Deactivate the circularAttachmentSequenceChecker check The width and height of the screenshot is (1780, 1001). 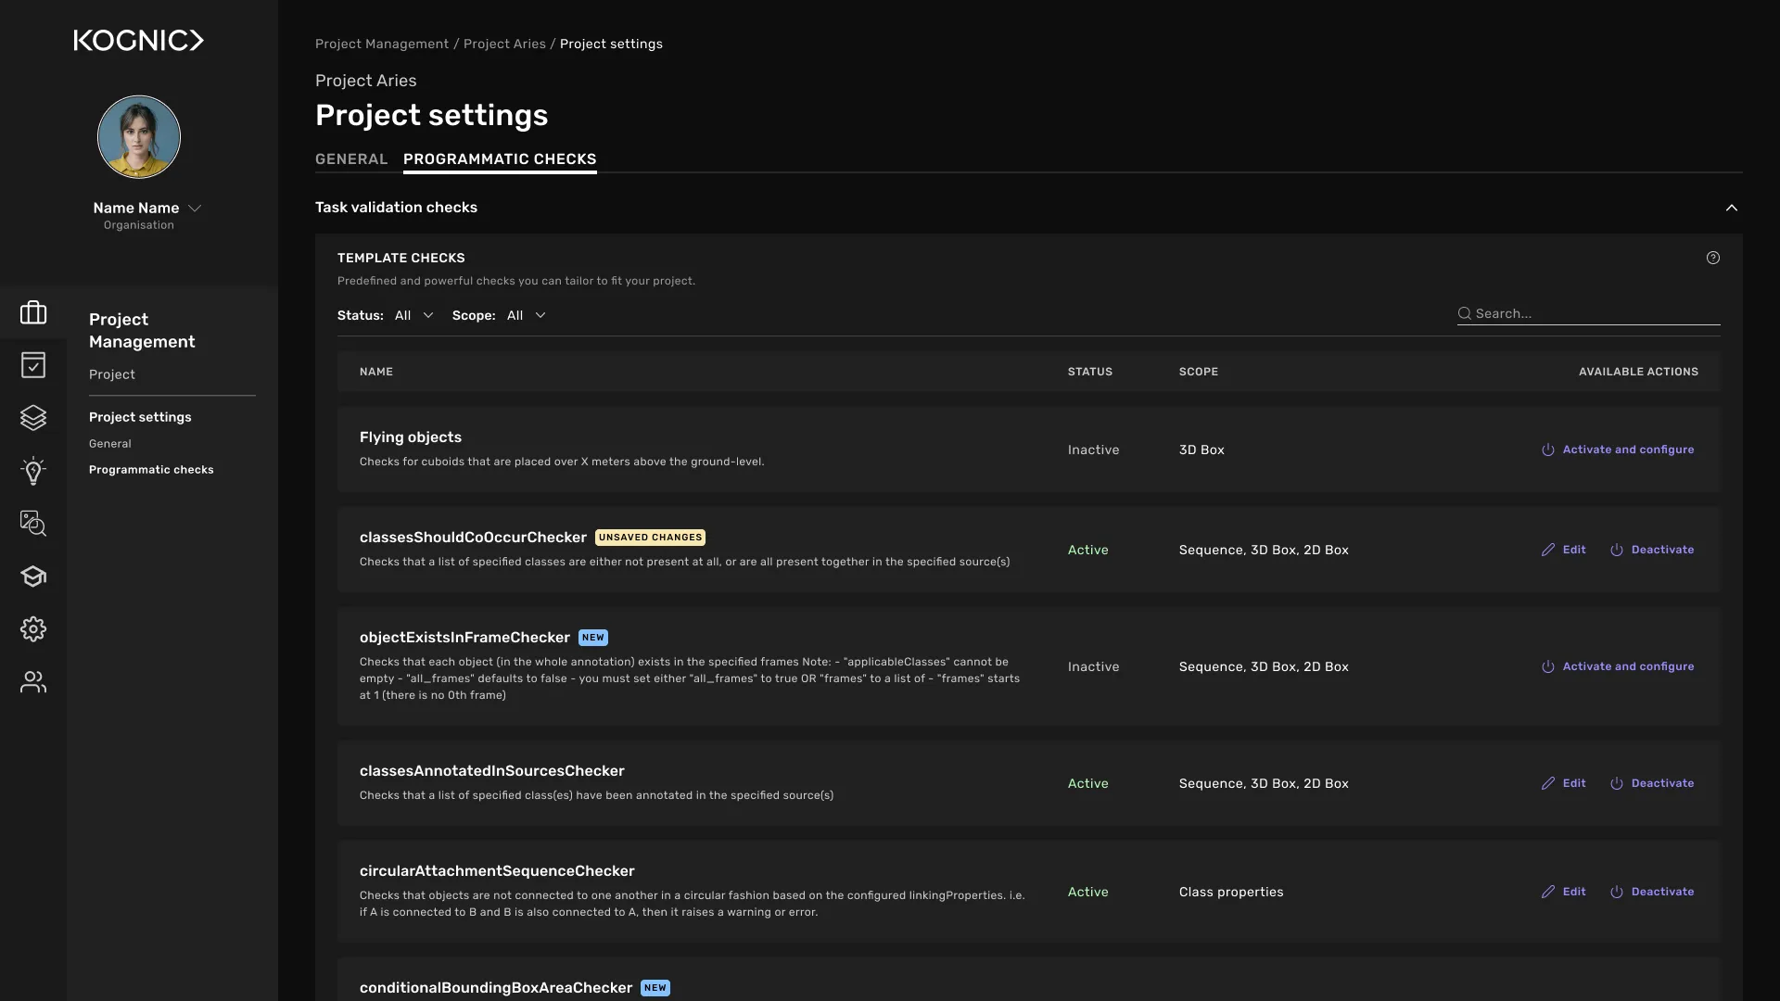click(1652, 892)
